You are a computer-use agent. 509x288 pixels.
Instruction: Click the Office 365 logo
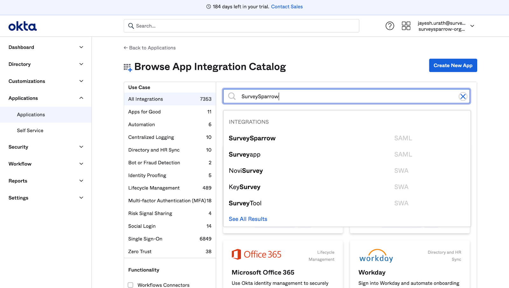point(256,255)
